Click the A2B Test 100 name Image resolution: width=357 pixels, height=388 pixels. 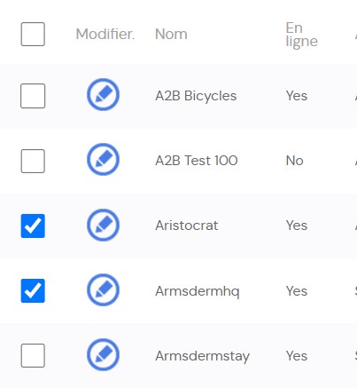pos(197,161)
